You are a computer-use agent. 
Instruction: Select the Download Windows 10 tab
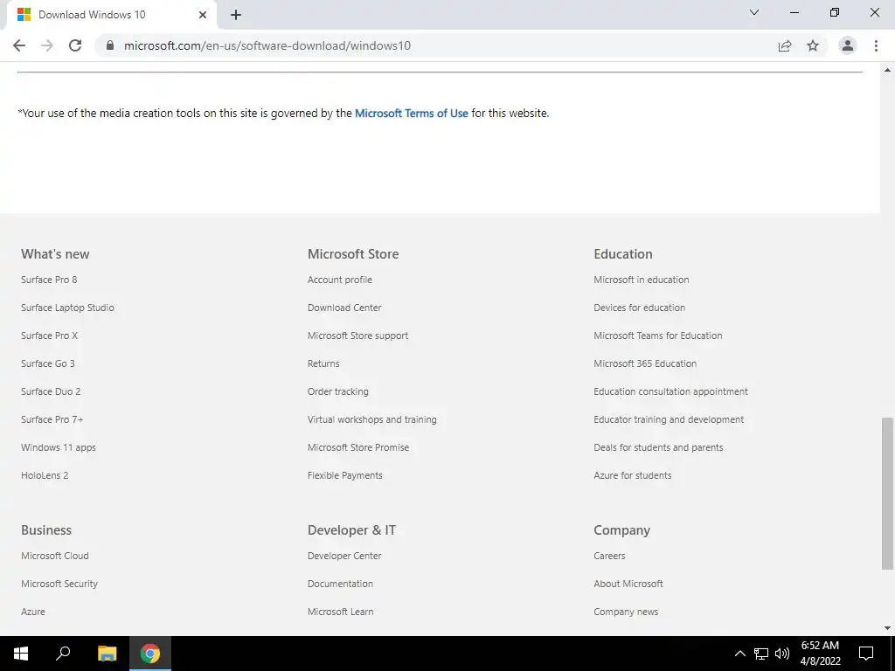click(x=111, y=15)
